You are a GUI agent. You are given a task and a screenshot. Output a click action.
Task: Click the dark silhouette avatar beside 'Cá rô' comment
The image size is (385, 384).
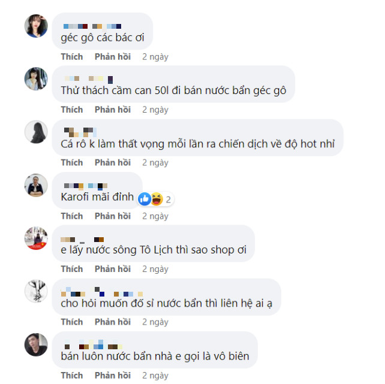pyautogui.click(x=36, y=132)
